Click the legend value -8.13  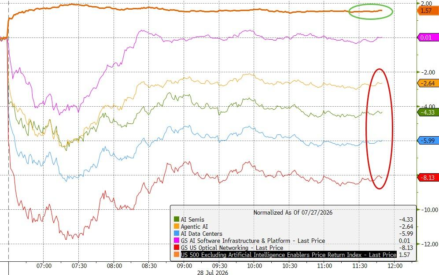[406, 248]
